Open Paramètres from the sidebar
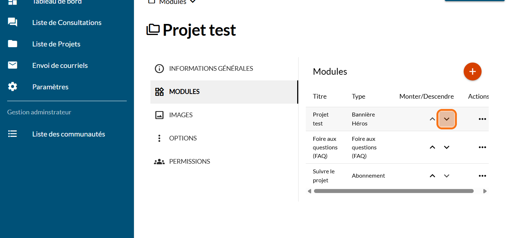The image size is (512, 238). [x=50, y=87]
